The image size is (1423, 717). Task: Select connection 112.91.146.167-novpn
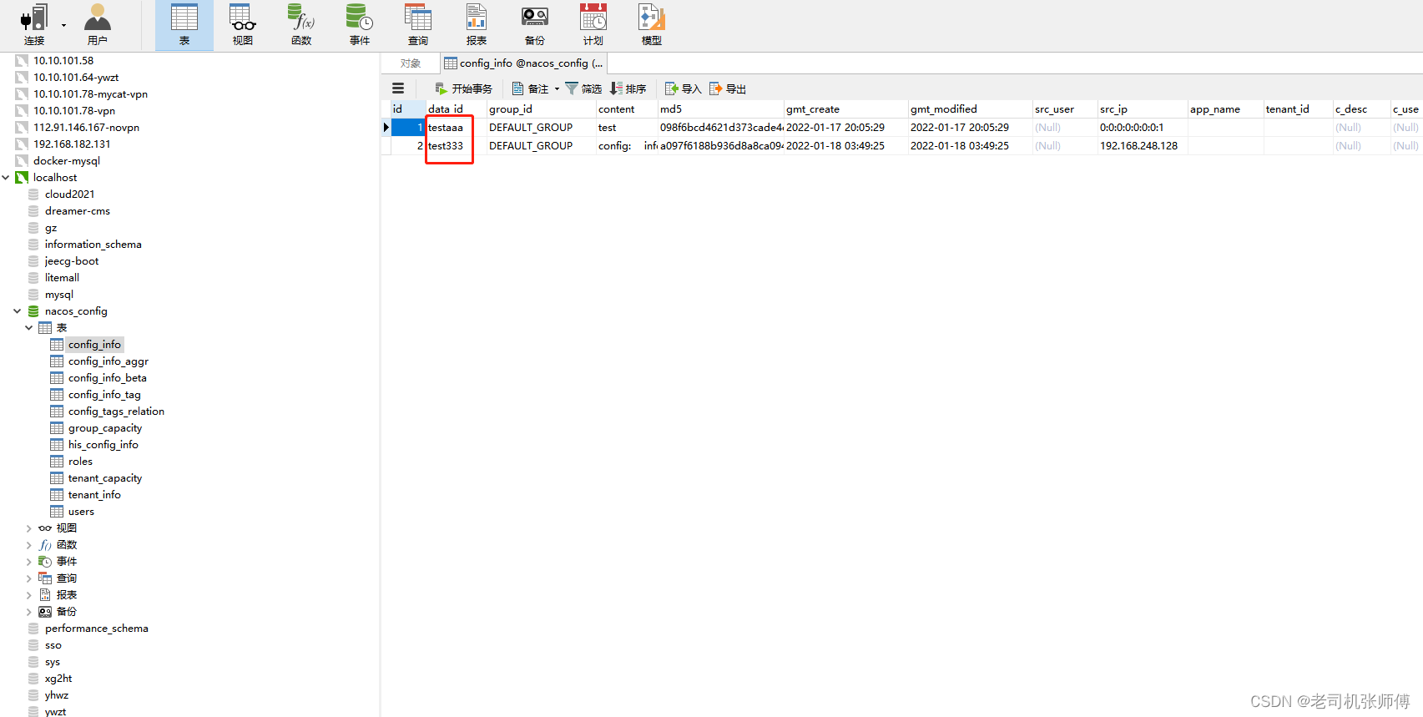(86, 127)
